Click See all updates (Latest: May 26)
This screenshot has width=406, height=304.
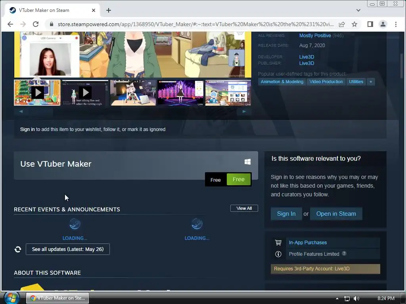tap(68, 249)
